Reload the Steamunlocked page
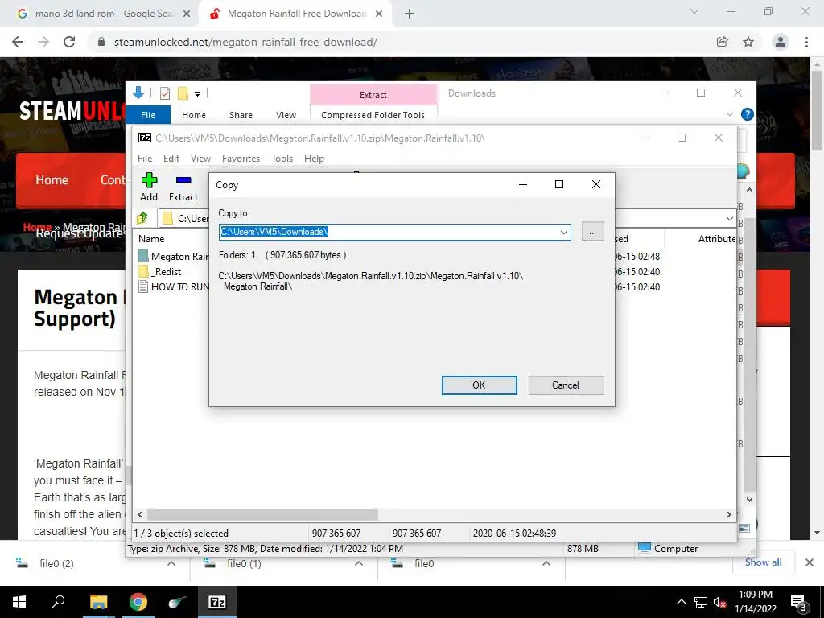Viewport: 824px width, 618px height. pyautogui.click(x=69, y=42)
